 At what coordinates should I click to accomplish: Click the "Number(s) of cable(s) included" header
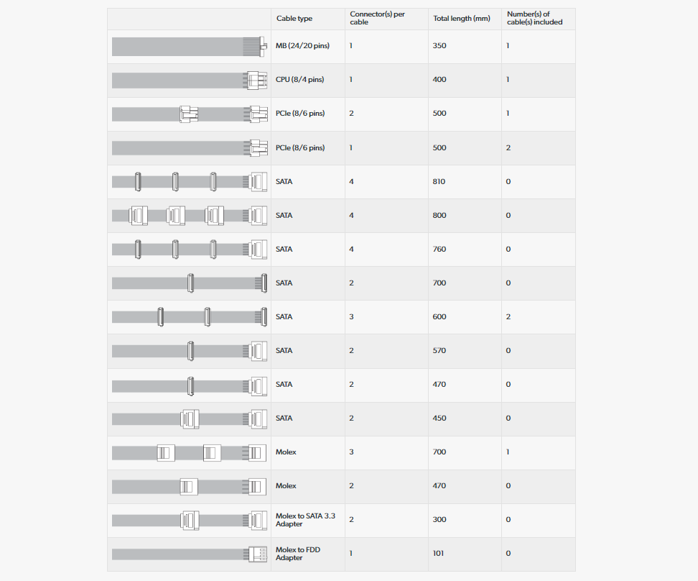coord(534,18)
